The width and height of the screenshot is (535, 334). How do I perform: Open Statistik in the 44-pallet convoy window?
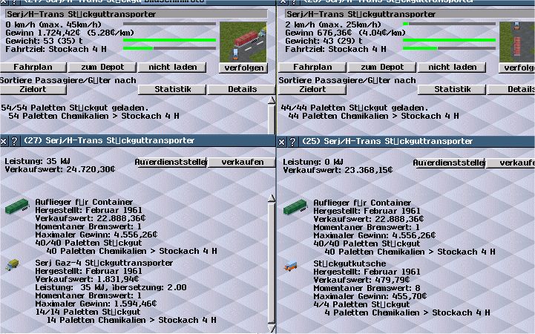[x=452, y=89]
